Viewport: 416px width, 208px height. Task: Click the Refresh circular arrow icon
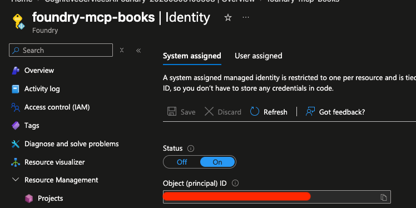pos(254,111)
